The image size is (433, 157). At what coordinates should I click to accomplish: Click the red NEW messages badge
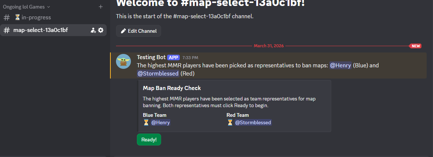click(416, 46)
